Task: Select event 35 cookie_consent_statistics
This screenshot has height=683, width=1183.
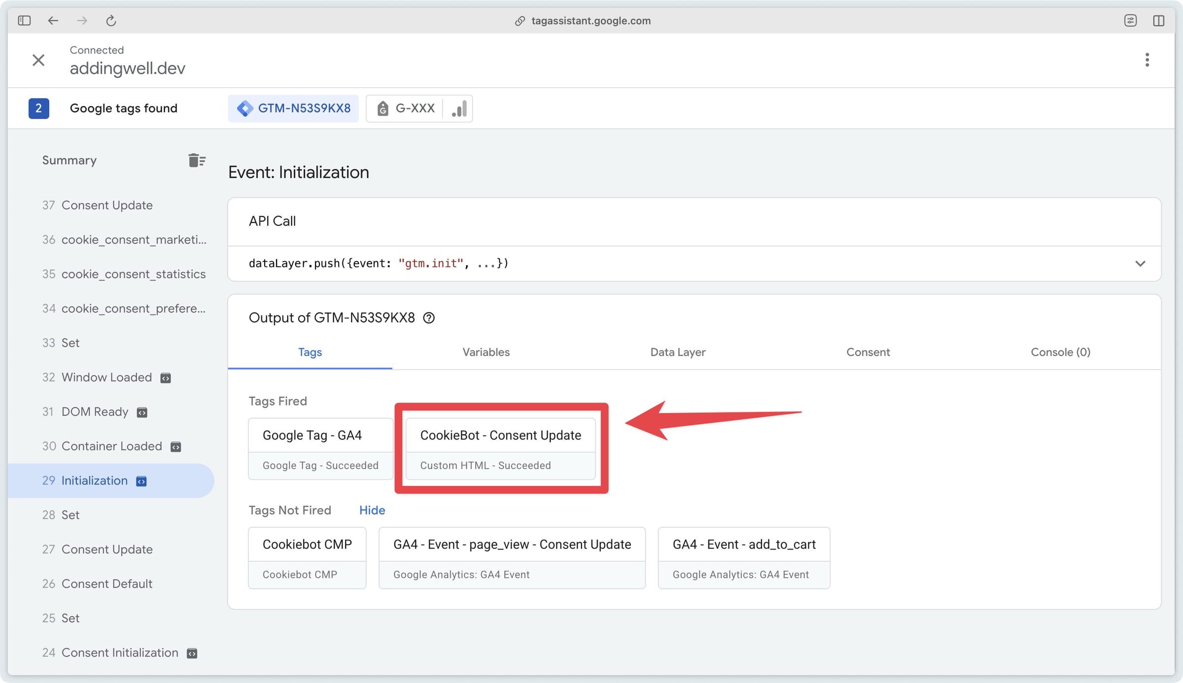Action: point(111,274)
